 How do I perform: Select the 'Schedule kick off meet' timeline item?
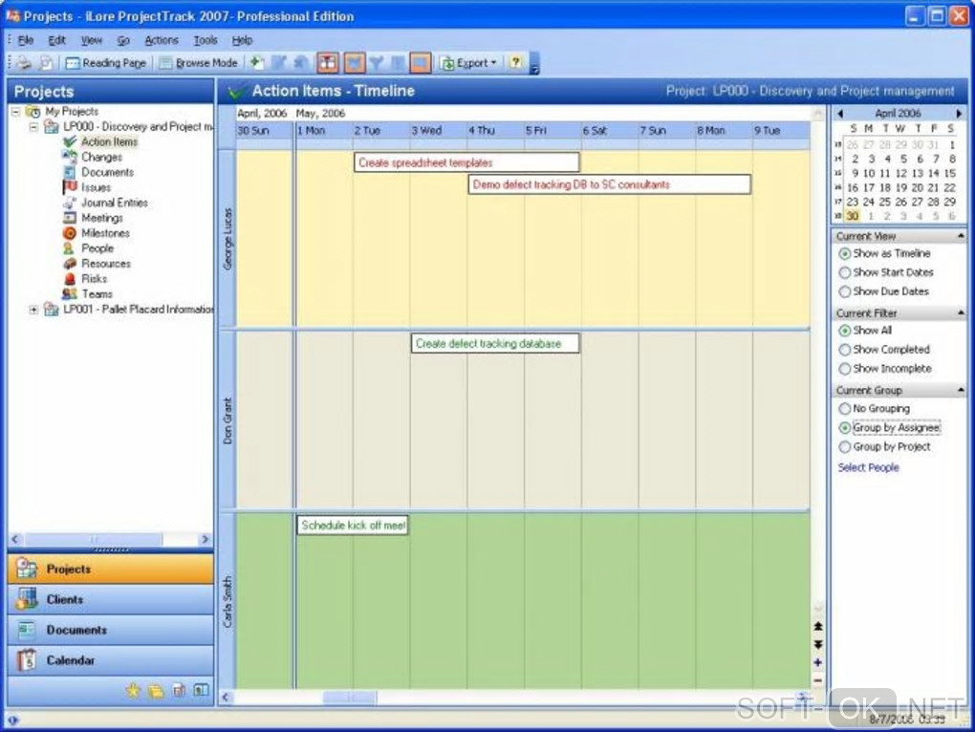tap(352, 525)
